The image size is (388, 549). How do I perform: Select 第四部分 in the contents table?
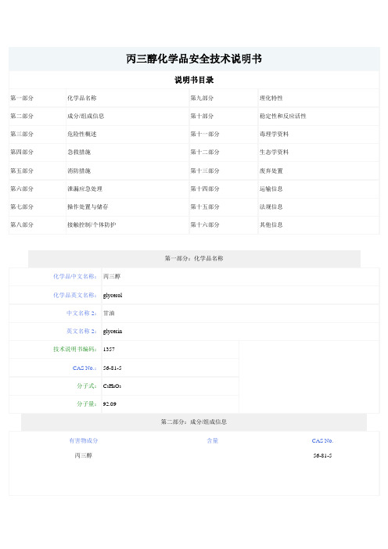pos(22,152)
